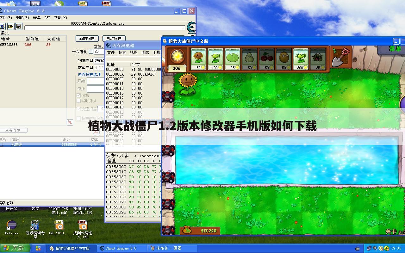The width and height of the screenshot is (405, 253).
Task: Click the keyboard icon in system tray
Action: pyautogui.click(x=358, y=248)
